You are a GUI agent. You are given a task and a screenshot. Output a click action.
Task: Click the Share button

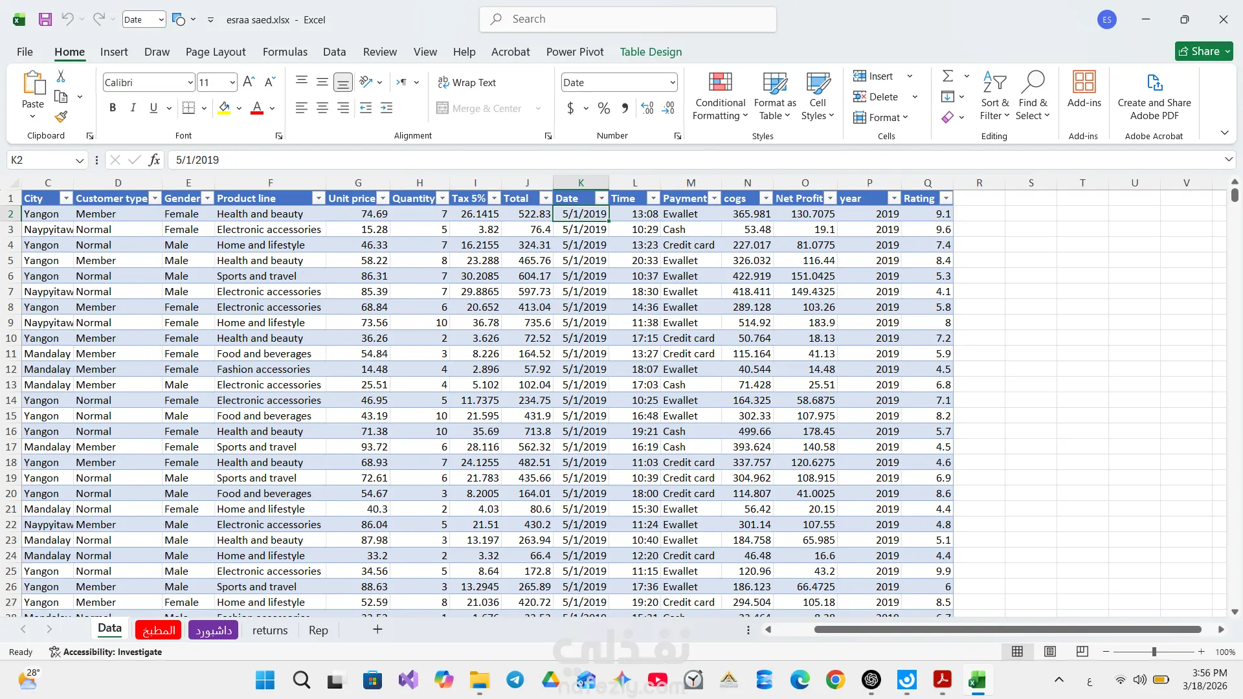(1204, 51)
